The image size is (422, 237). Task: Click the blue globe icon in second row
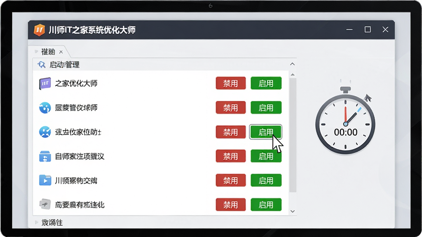click(x=45, y=108)
